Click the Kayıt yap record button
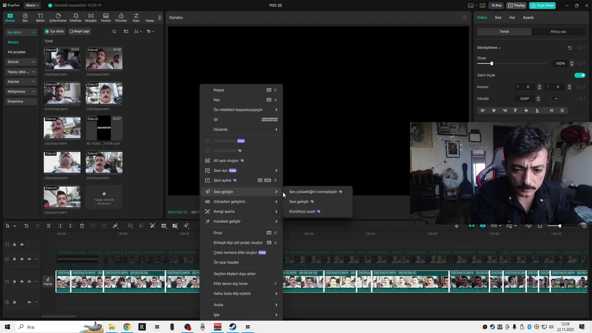The image size is (592, 333). coord(80,31)
